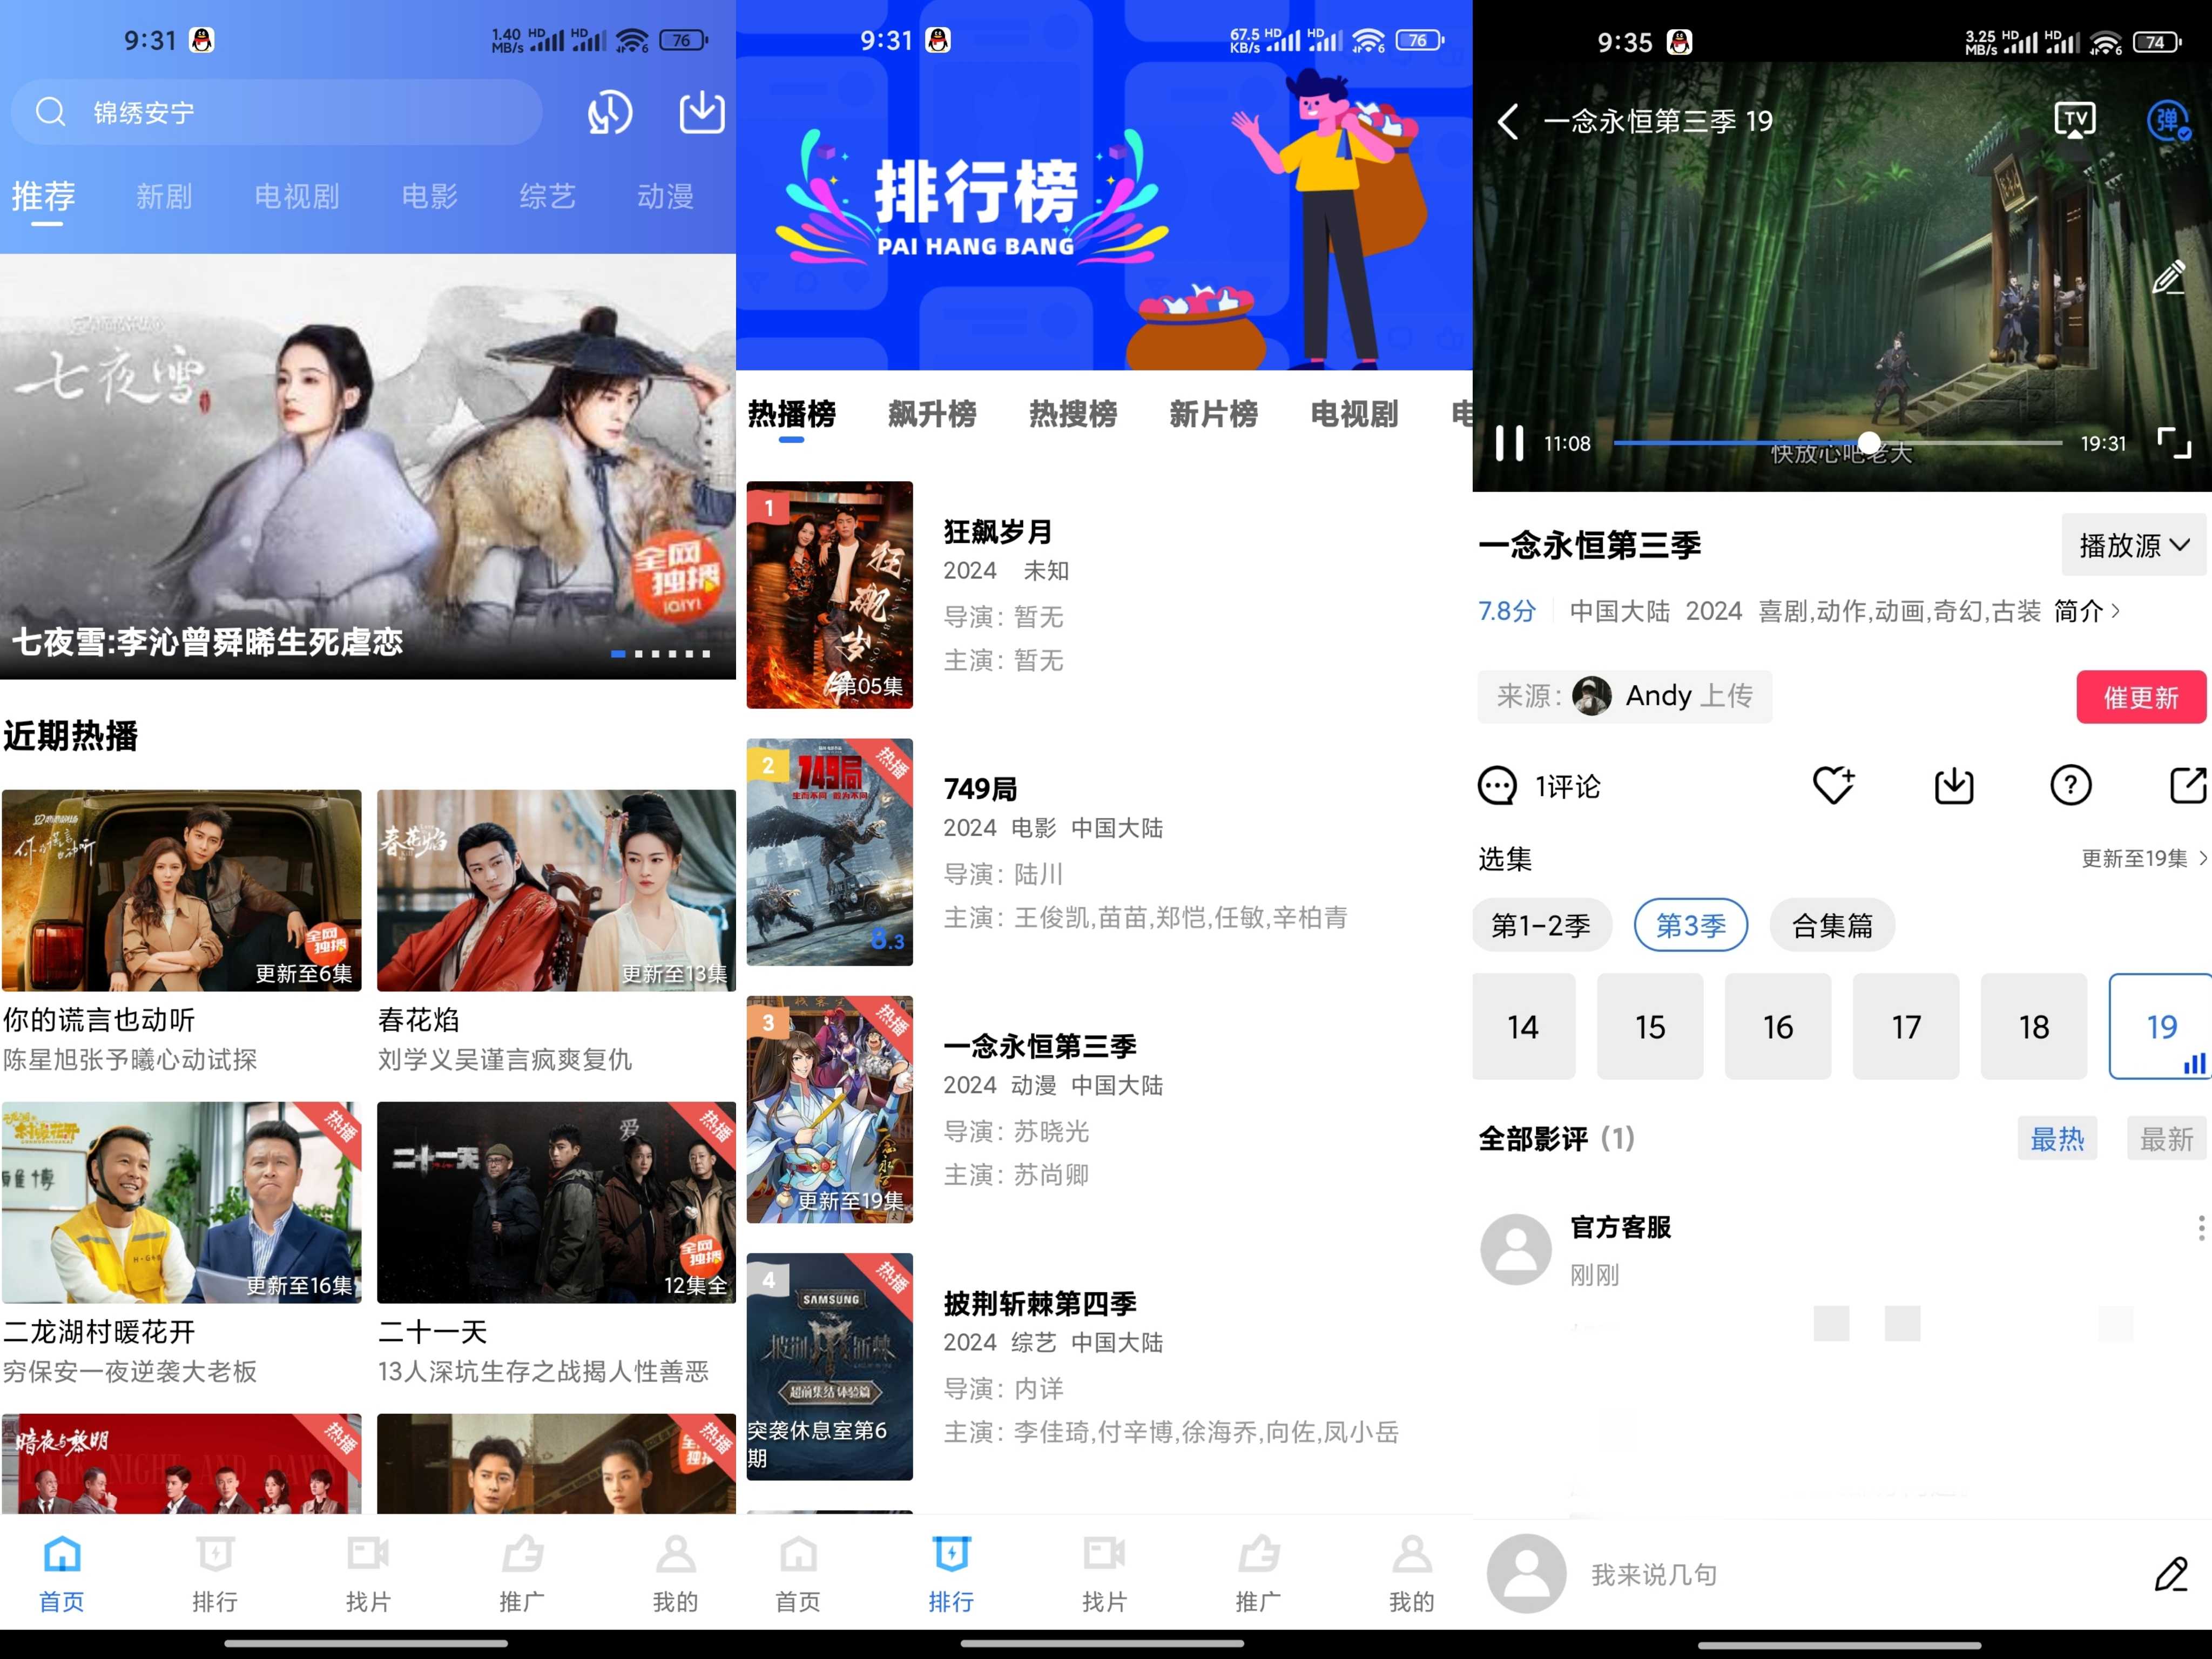Tap the 首页 icon in left screen nav

coord(62,1554)
